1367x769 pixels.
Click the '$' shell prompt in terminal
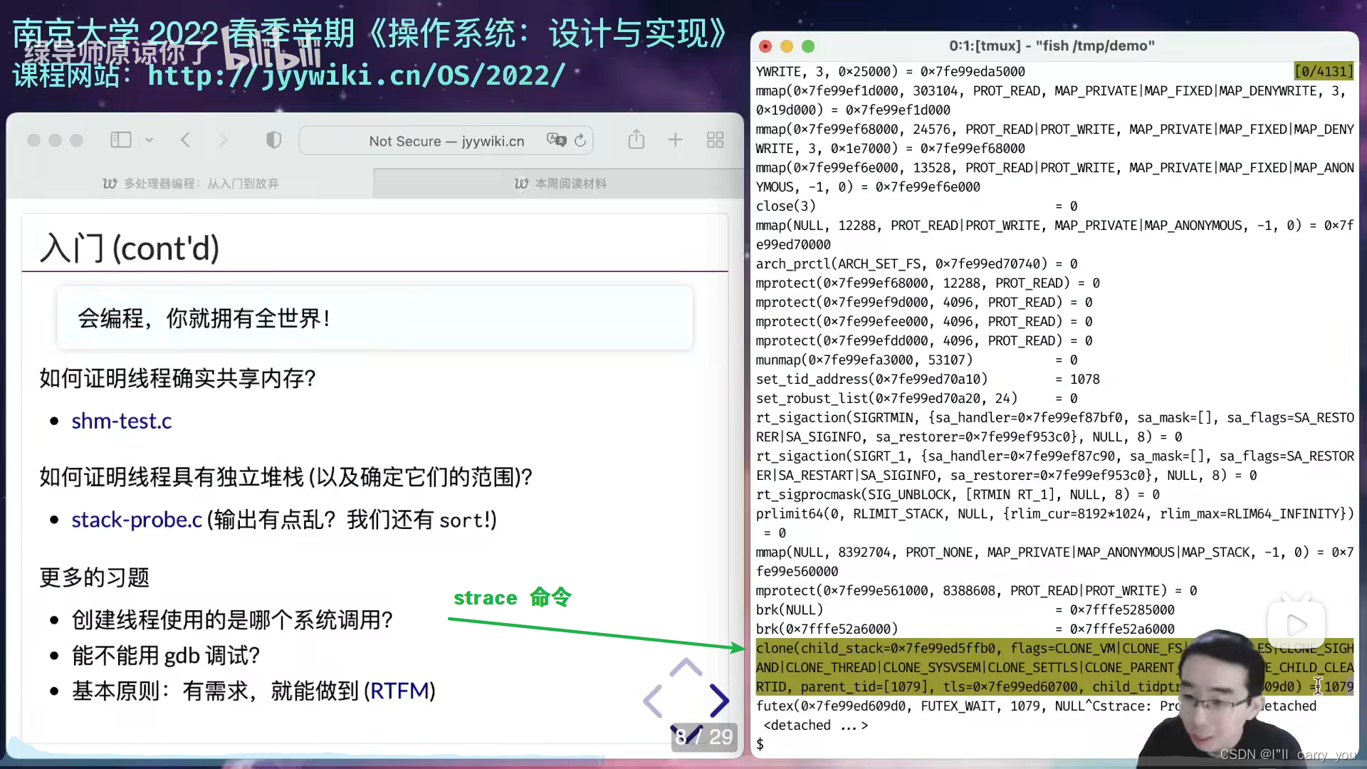(760, 744)
